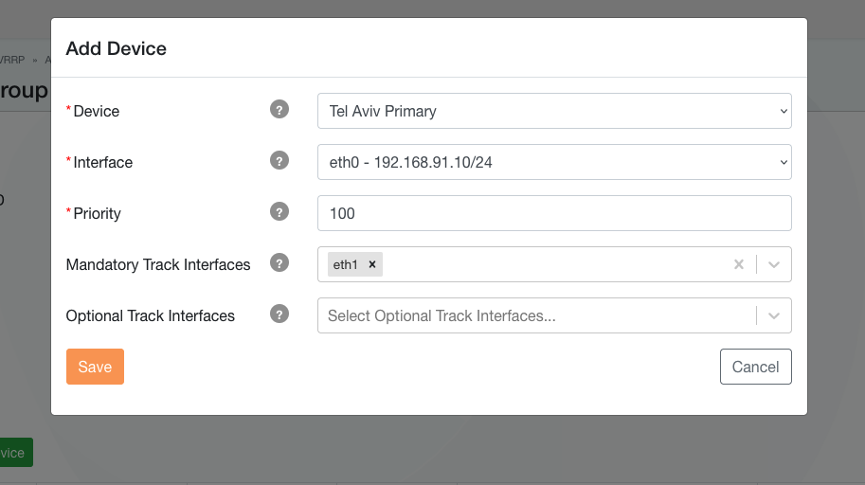Screen dimensions: 865x485
Task: Click Mandatory Track Interfaces help icon
Action: (x=279, y=263)
